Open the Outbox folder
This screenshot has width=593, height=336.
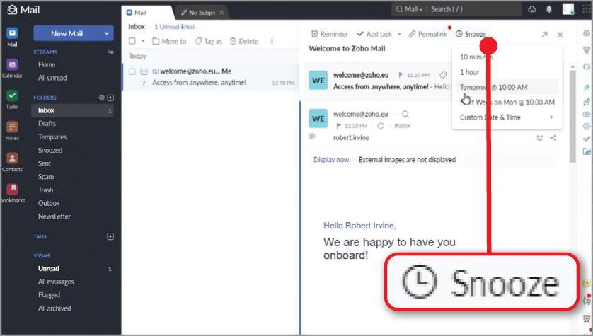tap(49, 203)
